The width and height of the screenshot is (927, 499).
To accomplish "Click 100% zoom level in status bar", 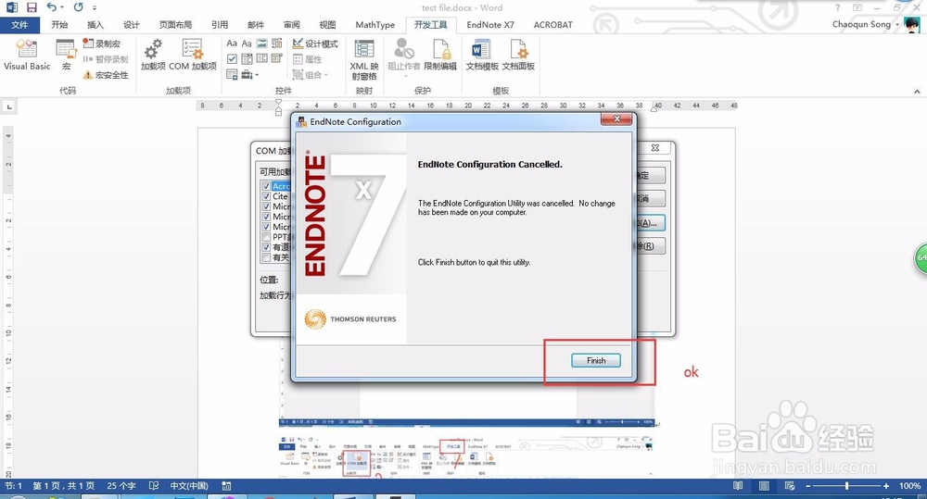I will [x=909, y=485].
